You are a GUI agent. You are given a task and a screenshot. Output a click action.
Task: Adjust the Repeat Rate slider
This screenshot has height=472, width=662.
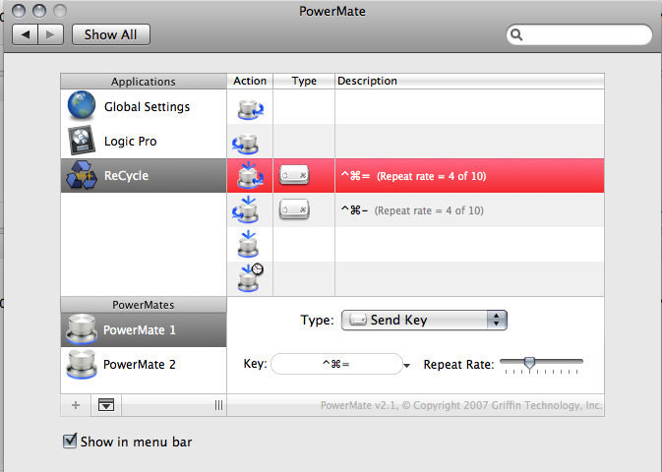click(529, 362)
